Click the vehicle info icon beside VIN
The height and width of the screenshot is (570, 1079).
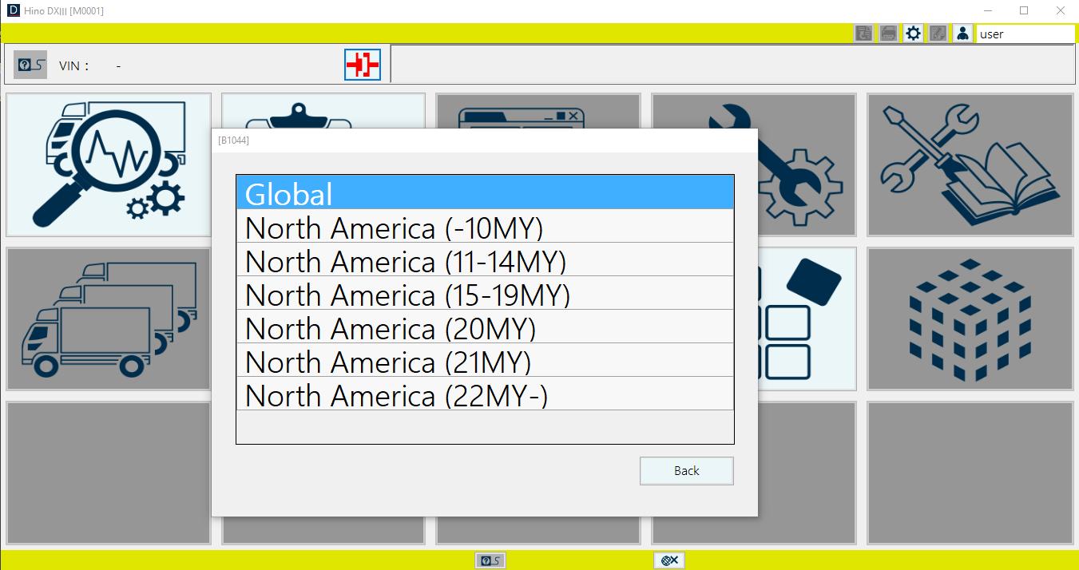pos(30,65)
